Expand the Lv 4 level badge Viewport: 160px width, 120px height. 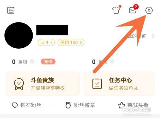[x=46, y=43]
